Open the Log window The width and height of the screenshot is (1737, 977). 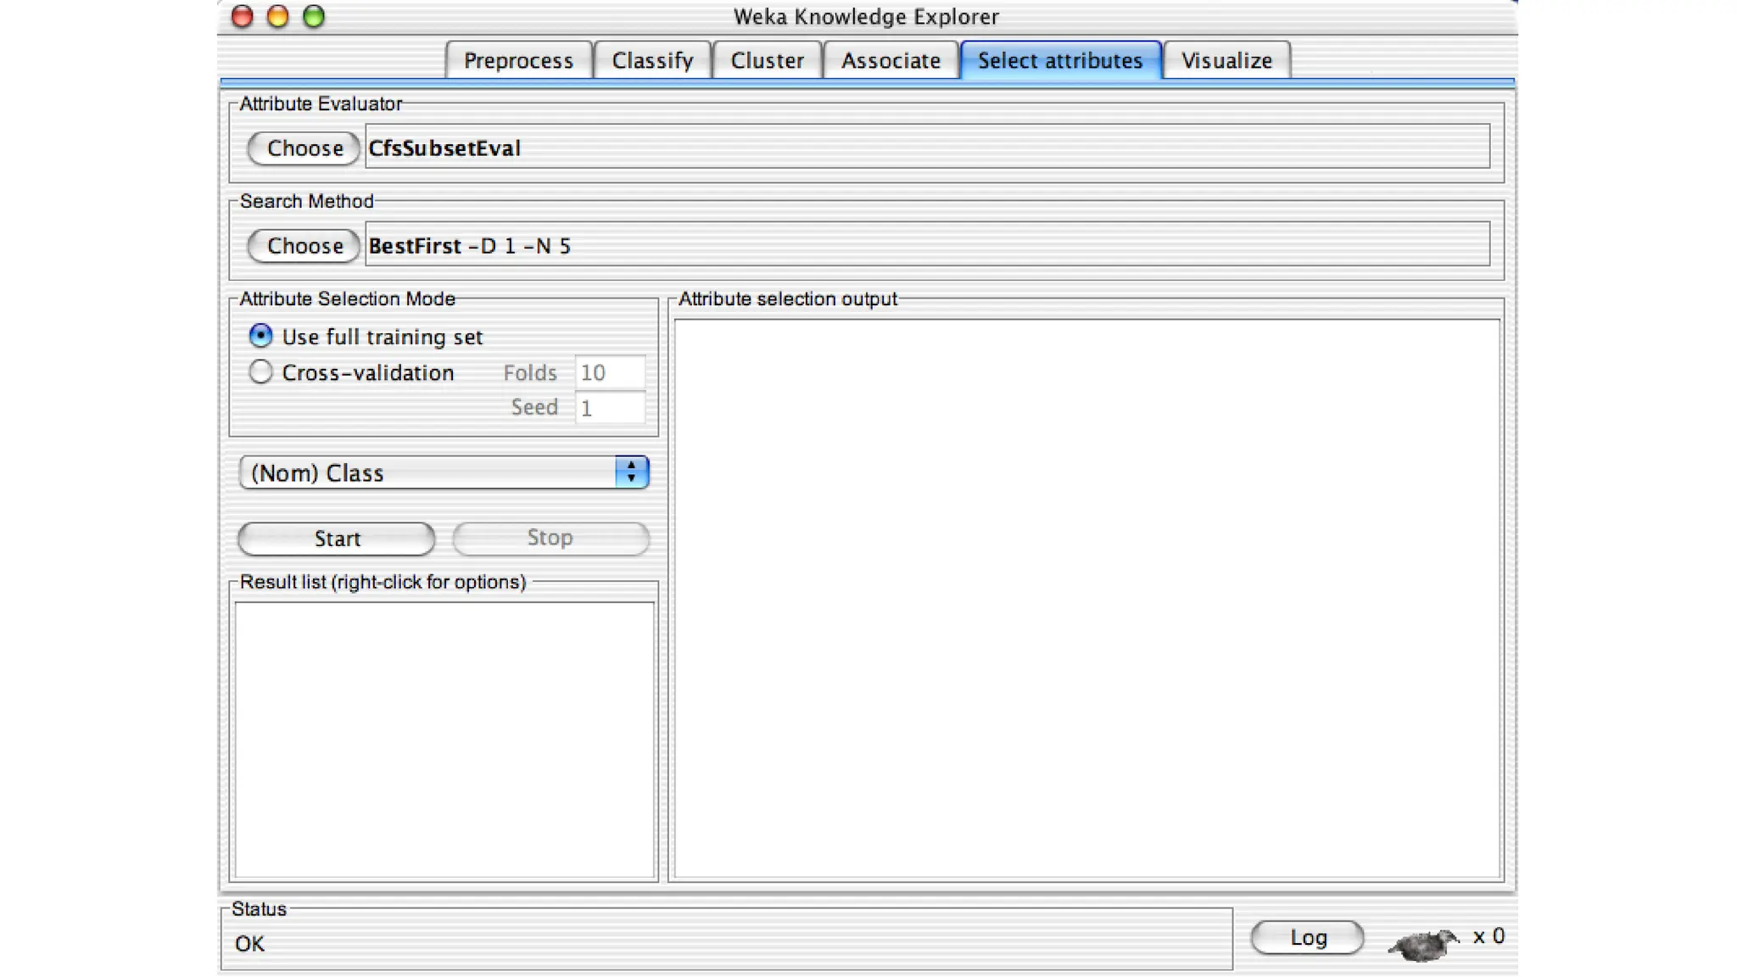pyautogui.click(x=1307, y=937)
